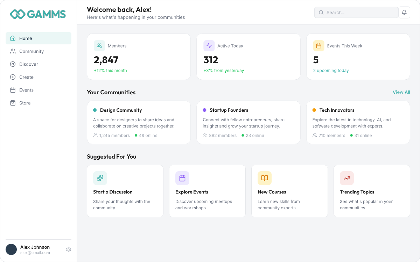Image resolution: width=420 pixels, height=262 pixels.
Task: Open the Explore Events card
Action: pyautogui.click(x=207, y=191)
